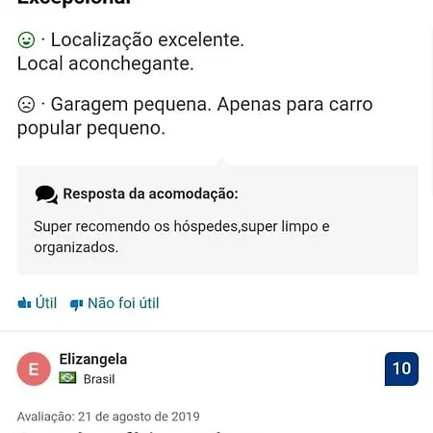The image size is (433, 433).
Task: Click the Localização excelente comment
Action: [147, 40]
